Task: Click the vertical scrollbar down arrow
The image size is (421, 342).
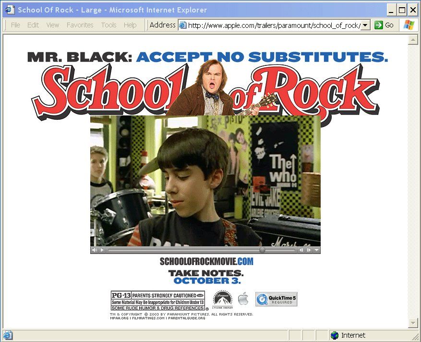Action: point(413,323)
